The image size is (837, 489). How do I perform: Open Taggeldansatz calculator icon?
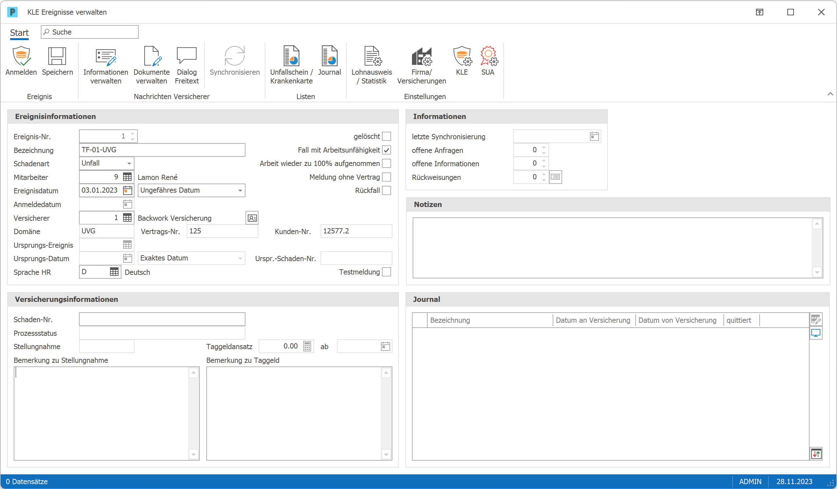[307, 346]
